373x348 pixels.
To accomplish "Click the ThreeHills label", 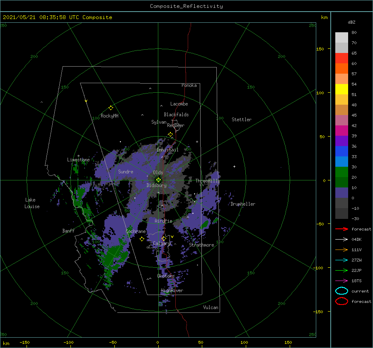I will click(208, 181).
